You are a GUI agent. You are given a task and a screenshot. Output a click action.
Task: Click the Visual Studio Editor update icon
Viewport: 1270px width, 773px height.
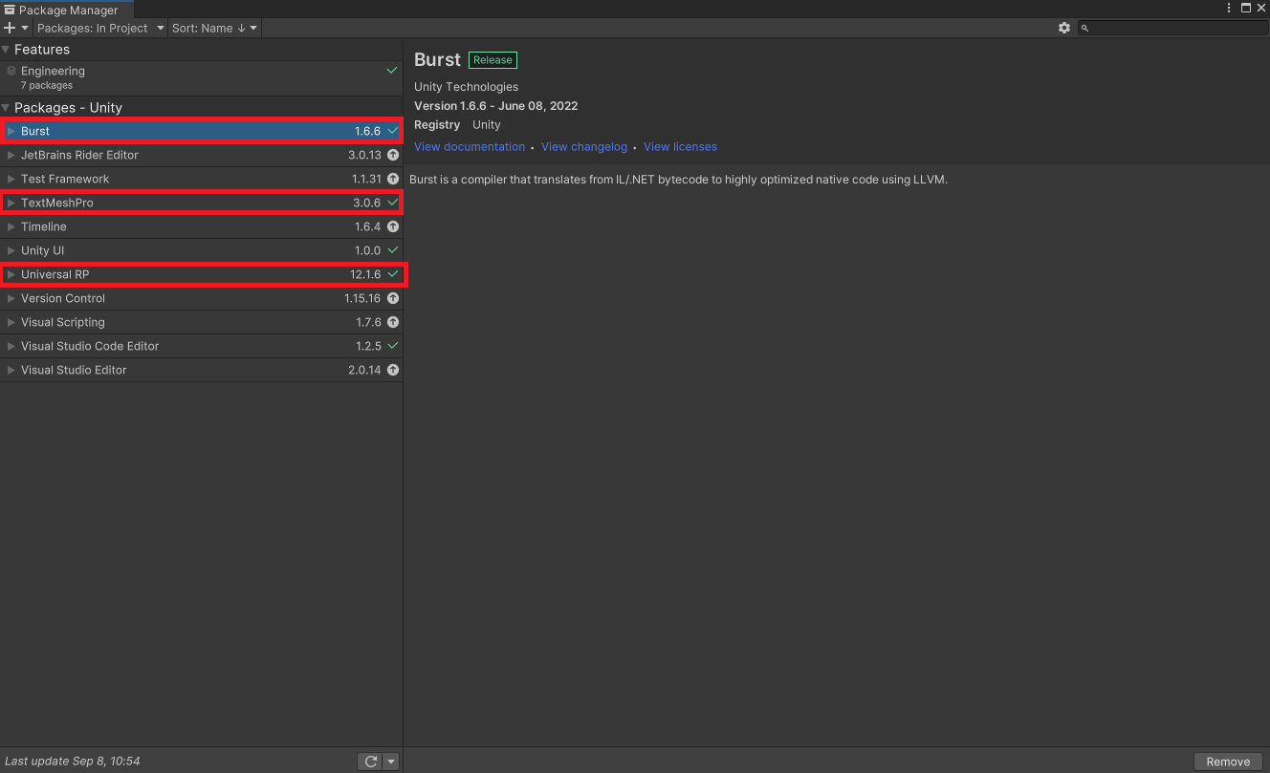pyautogui.click(x=393, y=370)
